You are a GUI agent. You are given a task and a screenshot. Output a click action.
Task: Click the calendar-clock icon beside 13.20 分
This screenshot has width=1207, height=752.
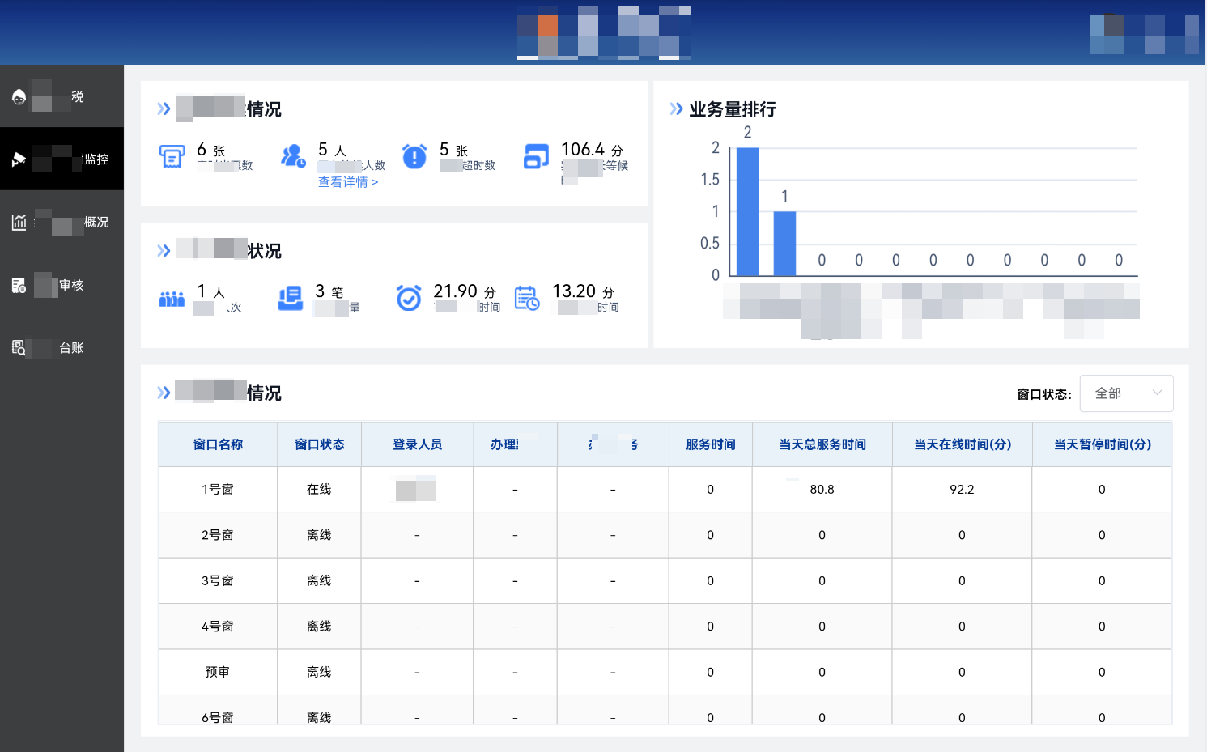click(527, 298)
